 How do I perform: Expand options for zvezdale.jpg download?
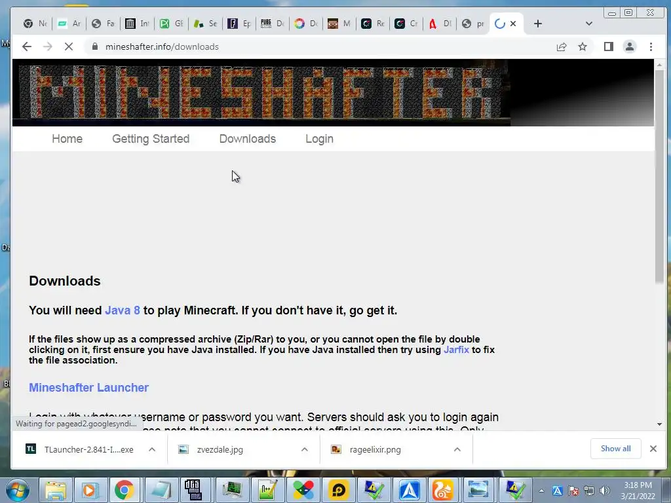coord(305,449)
